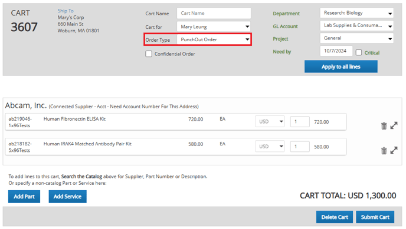
Task: Select the part number ab219046-1x96Tests
Action: (20, 122)
